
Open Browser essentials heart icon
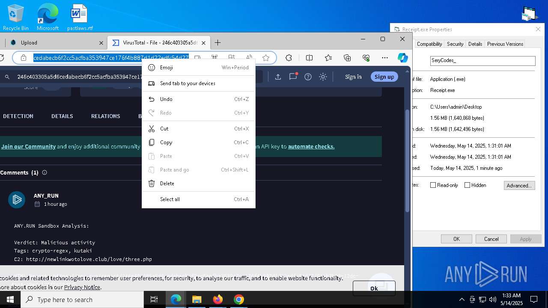pos(366,58)
